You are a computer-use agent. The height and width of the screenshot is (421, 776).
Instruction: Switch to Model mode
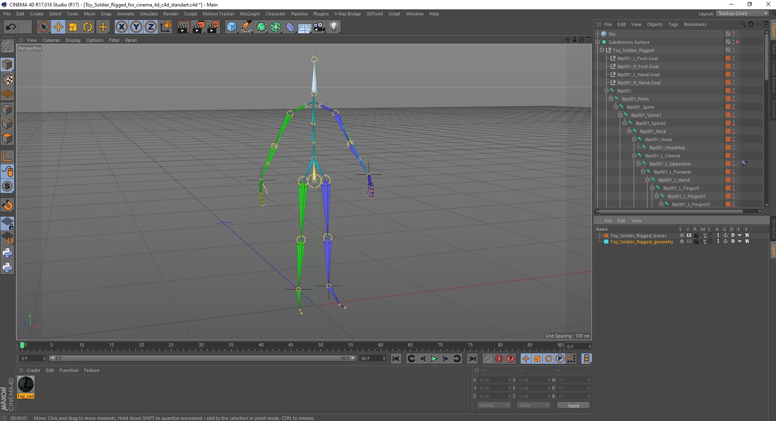(x=7, y=64)
